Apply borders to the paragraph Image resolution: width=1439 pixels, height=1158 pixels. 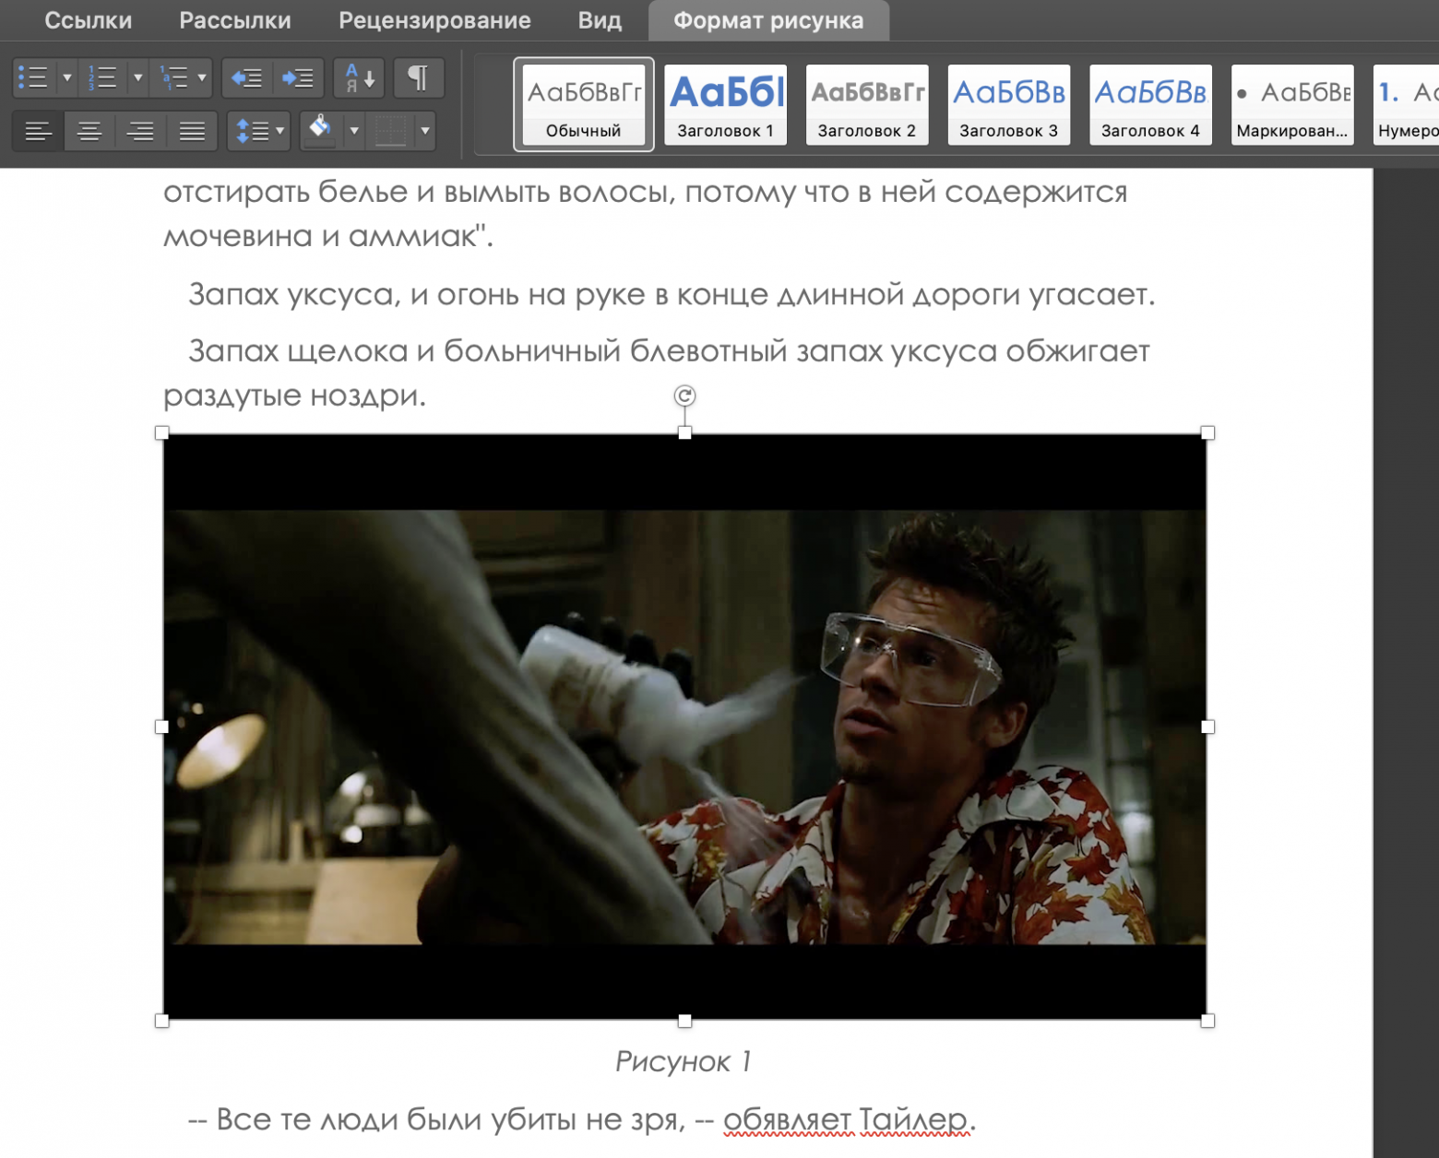tap(391, 131)
